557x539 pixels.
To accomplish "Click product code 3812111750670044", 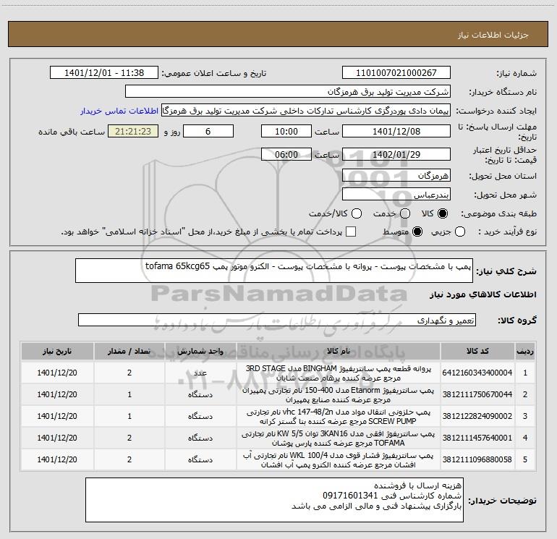I will click(477, 394).
